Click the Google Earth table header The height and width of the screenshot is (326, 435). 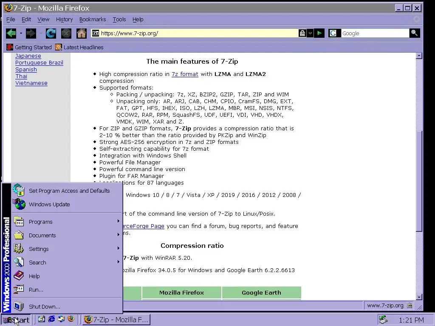[261, 293]
